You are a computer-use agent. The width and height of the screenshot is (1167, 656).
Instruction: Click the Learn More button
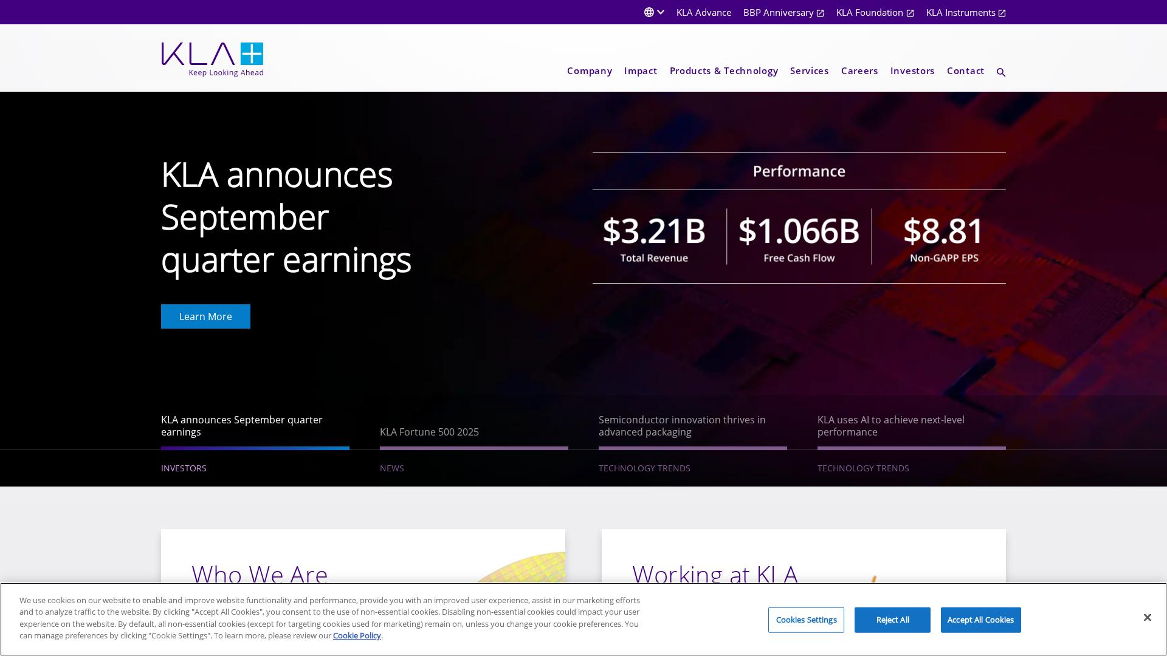tap(205, 316)
